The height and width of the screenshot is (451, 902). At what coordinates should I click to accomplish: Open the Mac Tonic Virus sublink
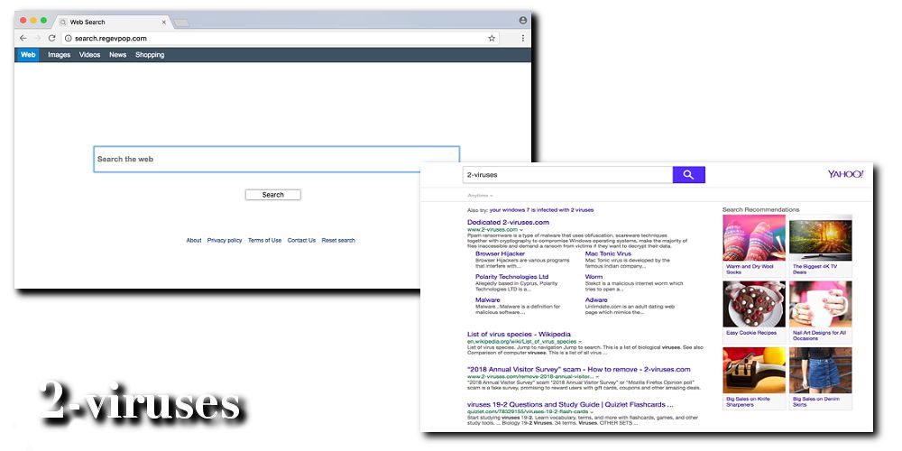608,253
